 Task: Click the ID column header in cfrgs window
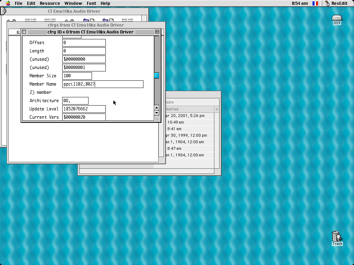tap(18, 32)
